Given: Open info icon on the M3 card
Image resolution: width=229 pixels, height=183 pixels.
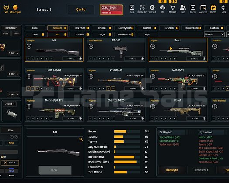Looking at the screenshot, I should [80, 58].
